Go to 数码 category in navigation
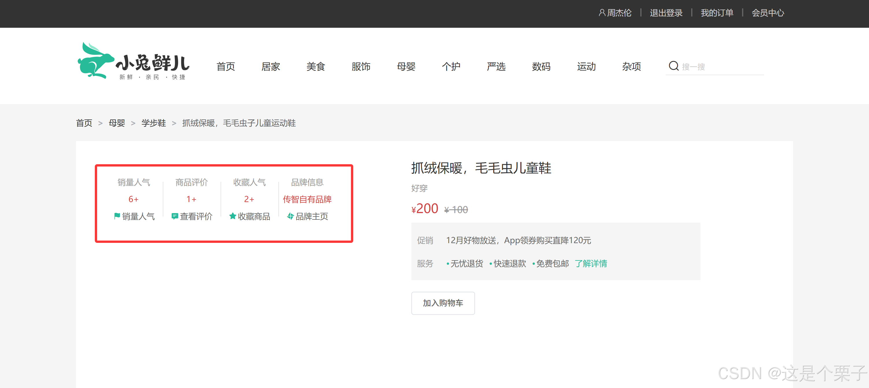 click(x=541, y=66)
